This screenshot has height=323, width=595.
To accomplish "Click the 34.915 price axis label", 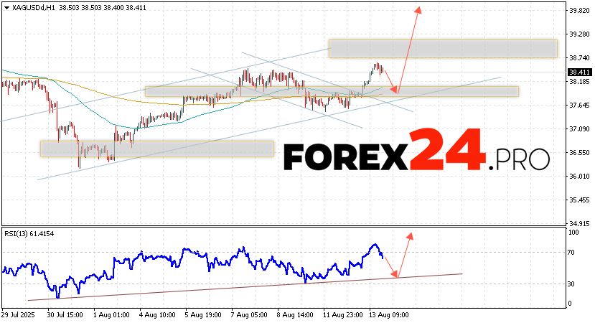I will [578, 223].
